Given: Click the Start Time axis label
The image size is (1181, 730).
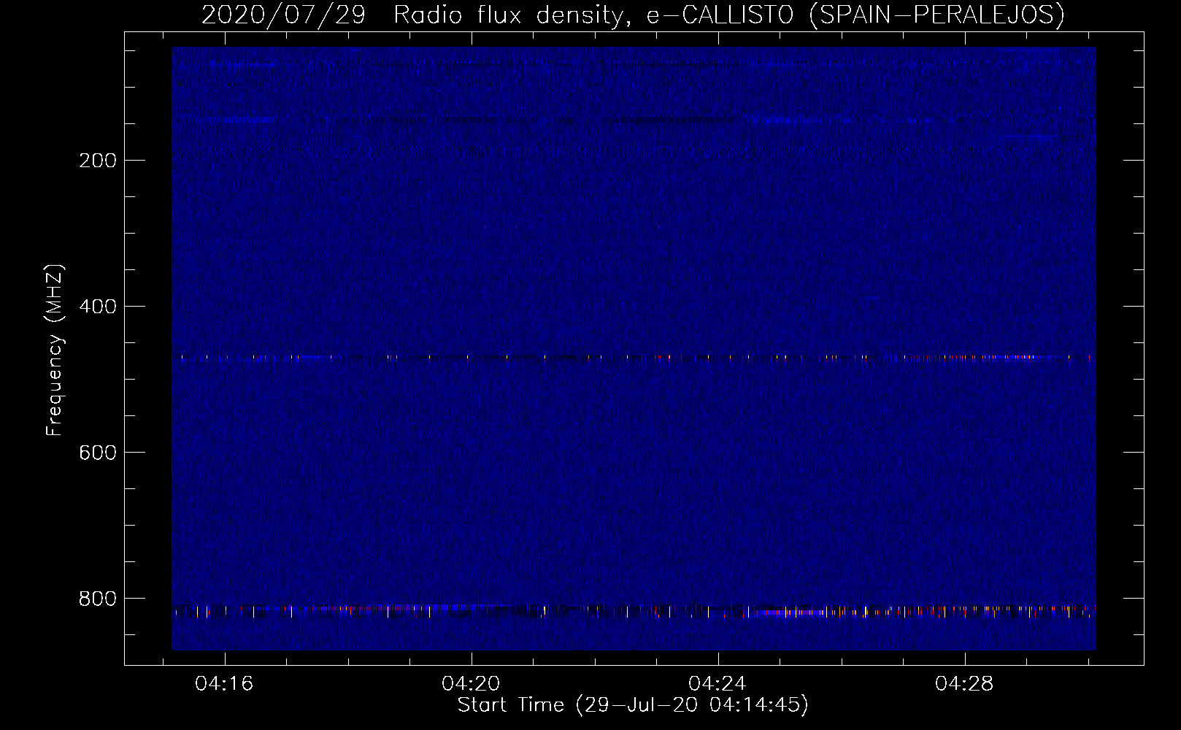Looking at the screenshot, I should pyautogui.click(x=633, y=705).
